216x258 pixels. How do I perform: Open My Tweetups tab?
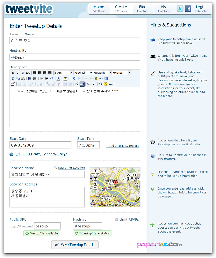pos(164,9)
